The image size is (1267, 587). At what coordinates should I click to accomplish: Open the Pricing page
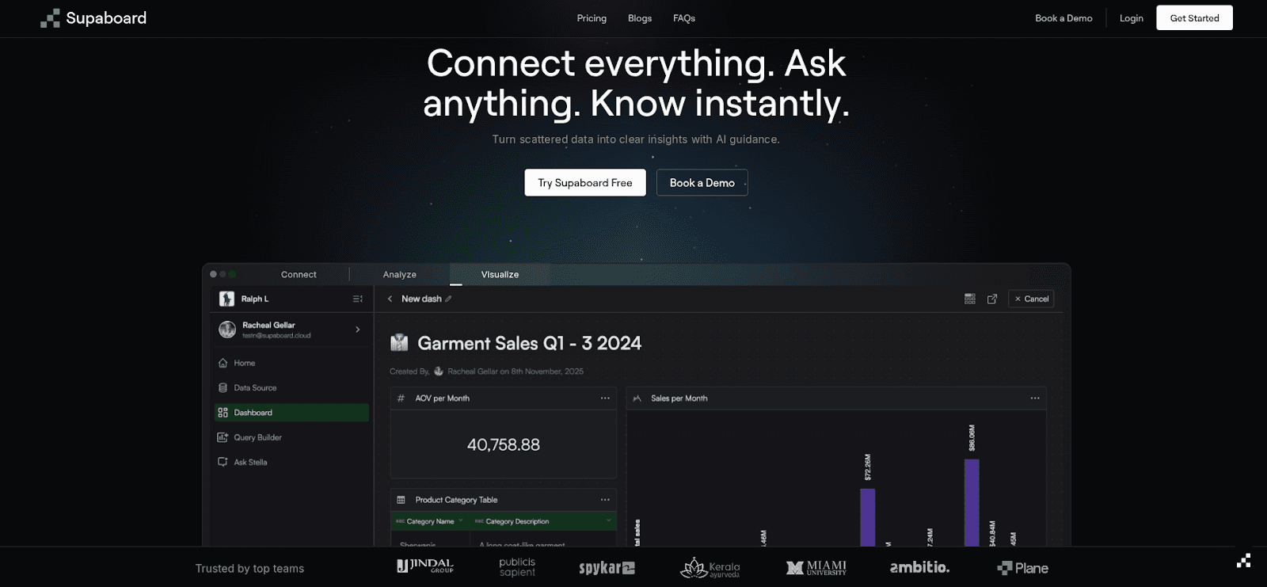pyautogui.click(x=592, y=18)
